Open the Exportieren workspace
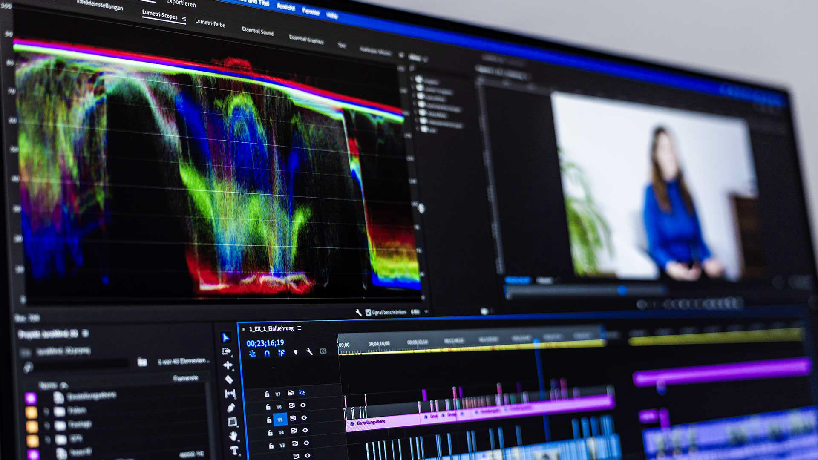 point(181,3)
